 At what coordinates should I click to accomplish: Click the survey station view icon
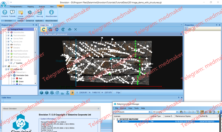click(x=68, y=93)
